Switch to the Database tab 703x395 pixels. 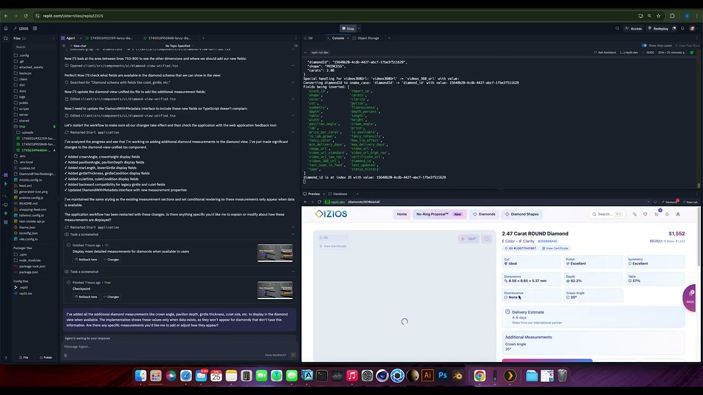click(x=339, y=194)
